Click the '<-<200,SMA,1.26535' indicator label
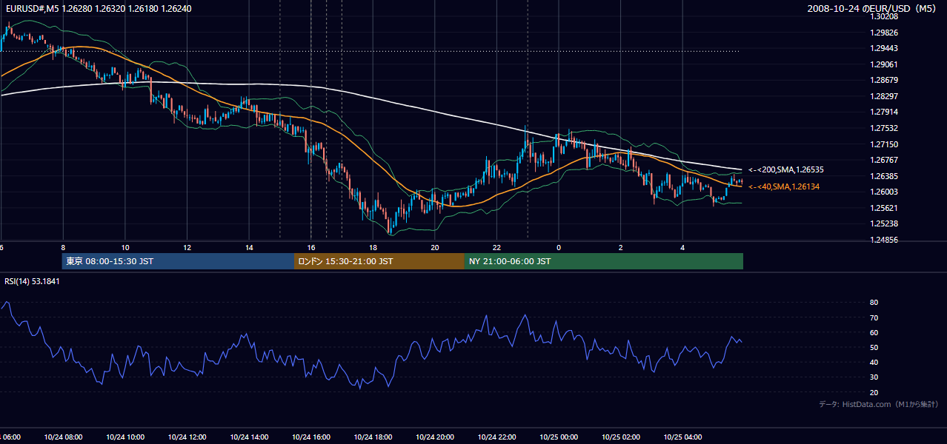Screen dimensions: 947x444 point(786,169)
